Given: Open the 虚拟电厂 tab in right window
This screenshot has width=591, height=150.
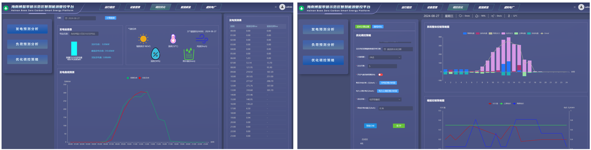Looking at the screenshot, I should pyautogui.click(x=509, y=7).
